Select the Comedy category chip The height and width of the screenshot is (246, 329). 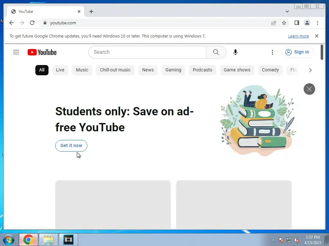click(x=270, y=70)
